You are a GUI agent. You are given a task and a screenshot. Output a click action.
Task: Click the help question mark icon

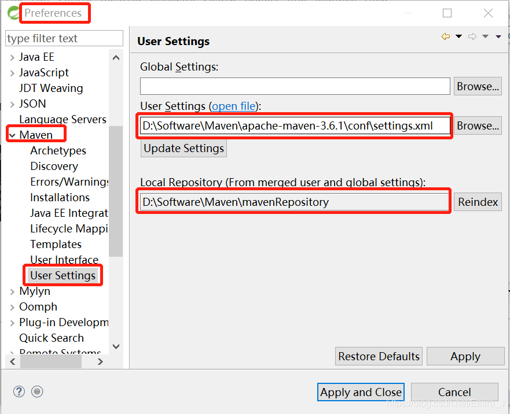click(x=19, y=391)
